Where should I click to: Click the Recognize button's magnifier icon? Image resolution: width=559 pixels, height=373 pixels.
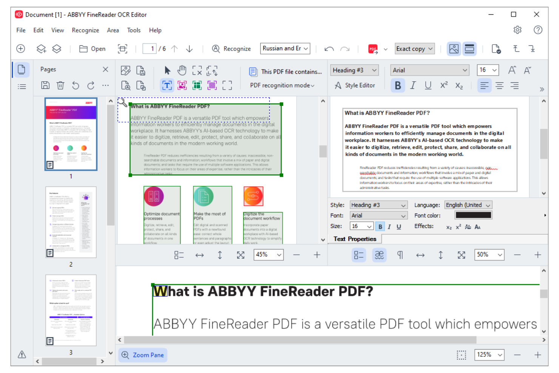215,49
